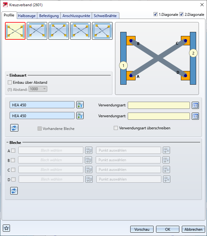
Task: Click point-select icon in row A
Action: click(166, 150)
